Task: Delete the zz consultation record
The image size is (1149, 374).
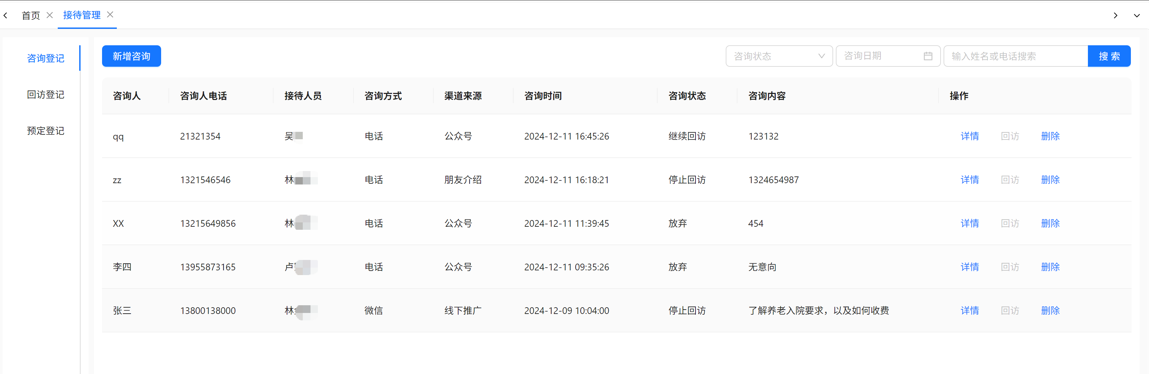Action: [x=1050, y=180]
